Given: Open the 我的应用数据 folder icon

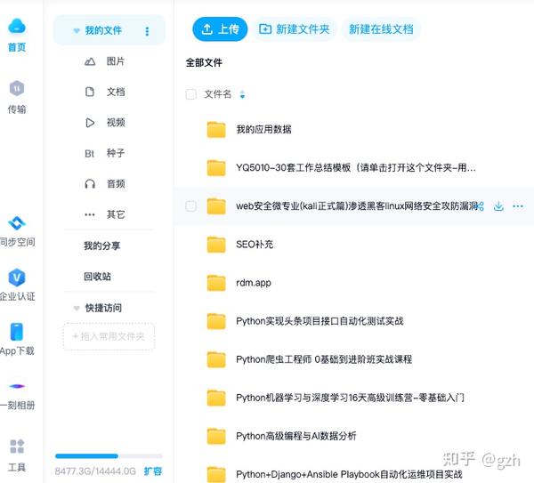Looking at the screenshot, I should (216, 129).
